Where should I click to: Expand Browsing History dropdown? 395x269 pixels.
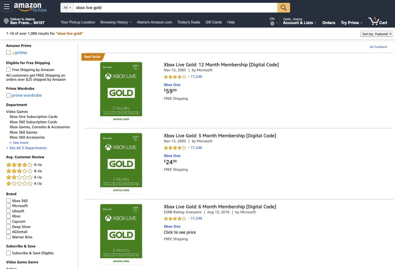click(x=116, y=22)
